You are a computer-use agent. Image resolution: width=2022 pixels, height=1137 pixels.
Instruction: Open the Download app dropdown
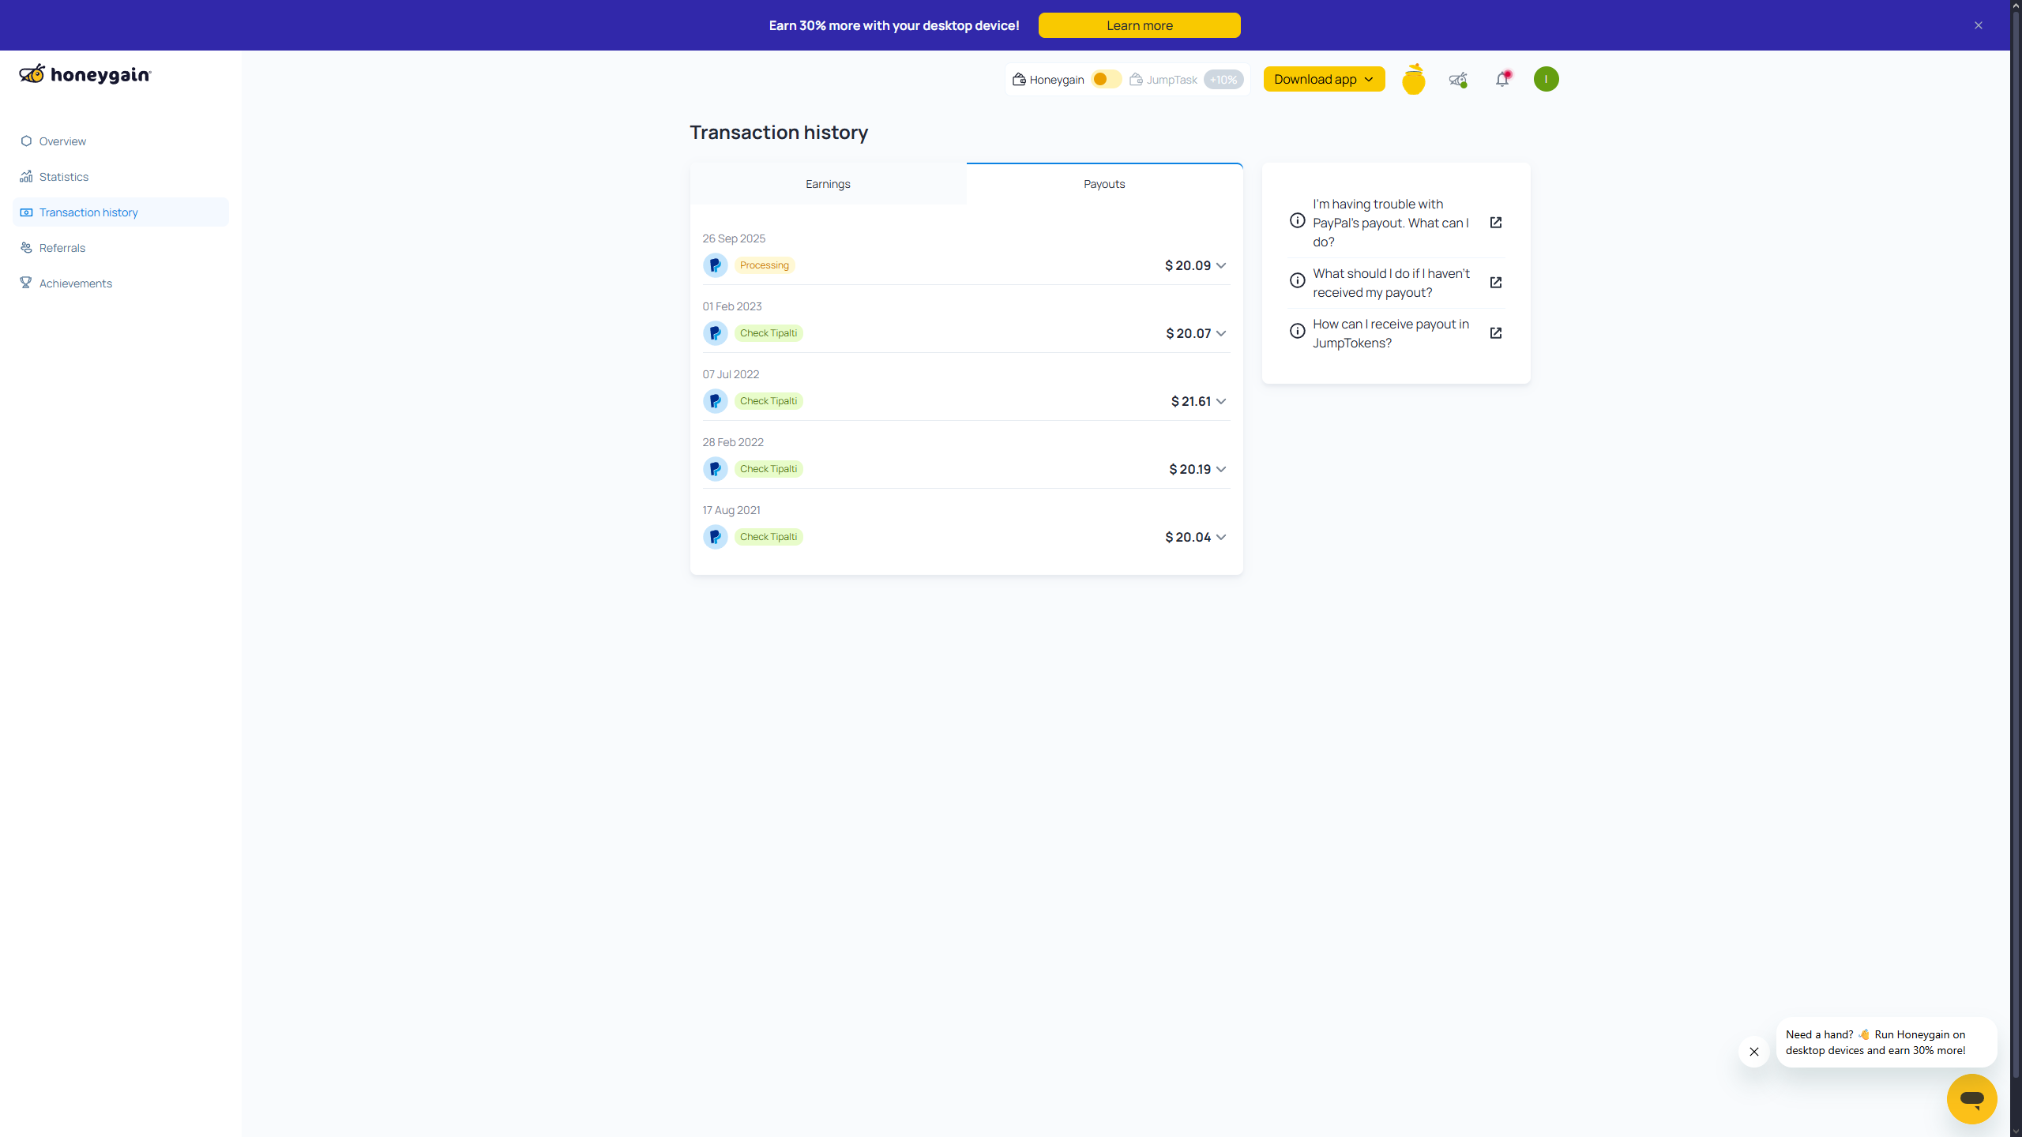[x=1324, y=79]
